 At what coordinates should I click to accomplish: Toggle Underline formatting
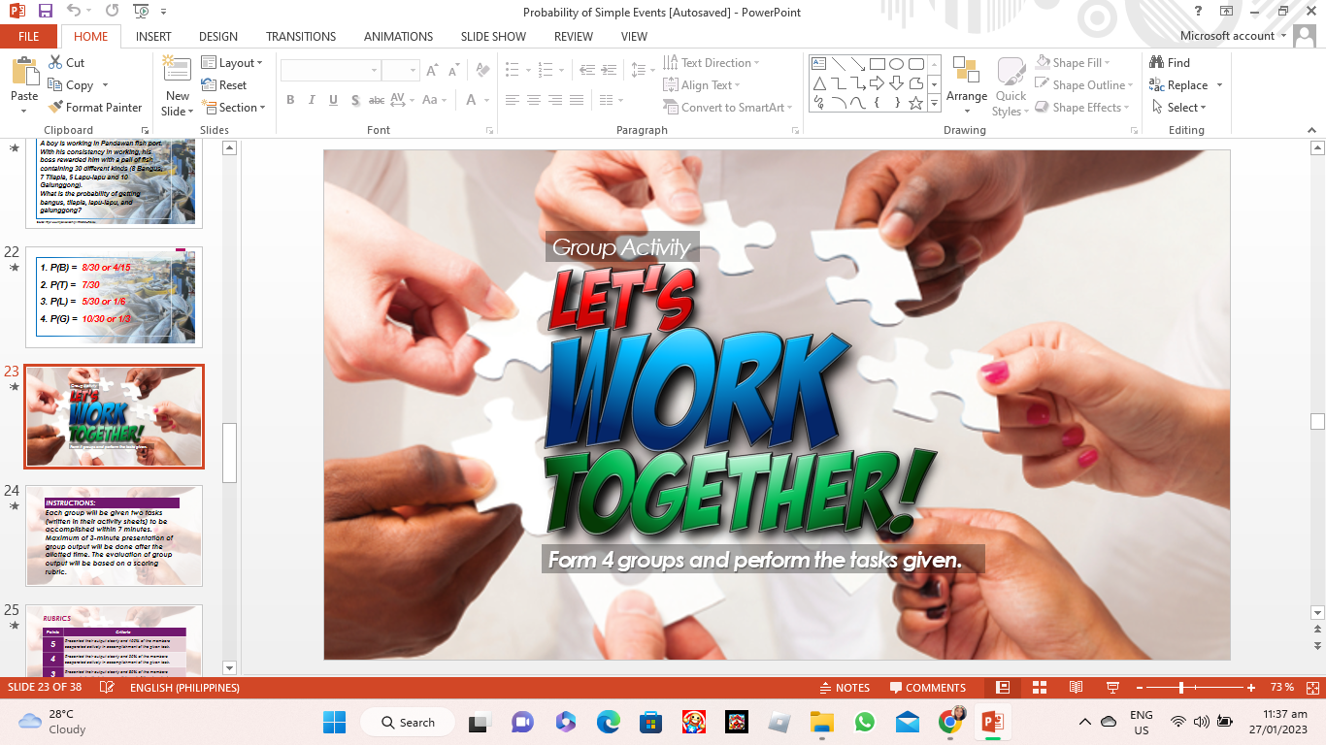click(333, 100)
